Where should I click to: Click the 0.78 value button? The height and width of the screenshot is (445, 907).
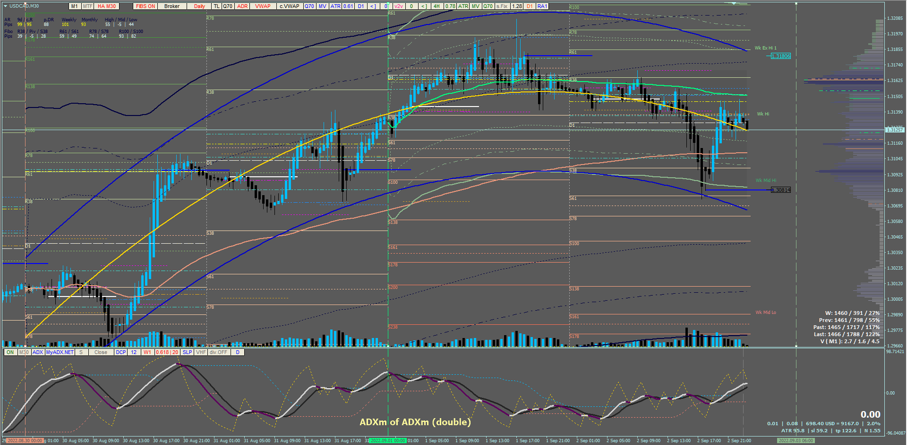point(450,6)
